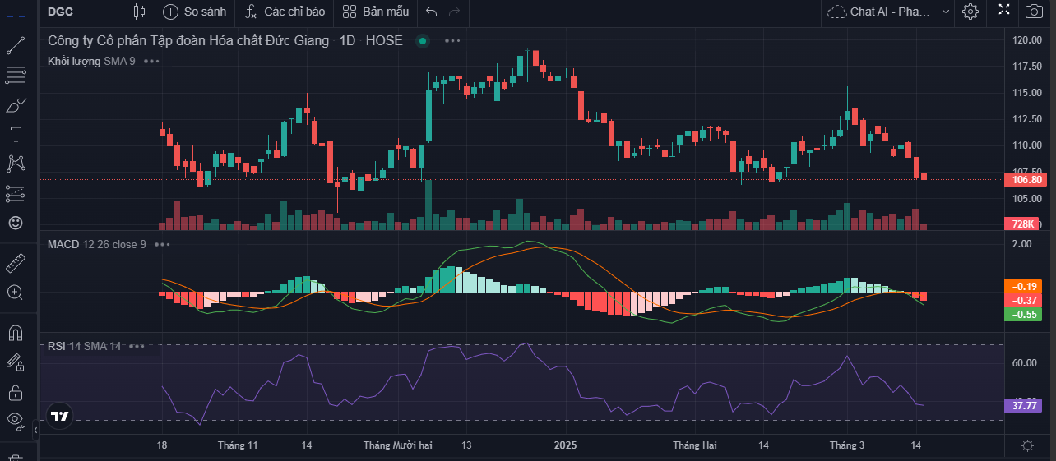Select the ruler measure tool

16,263
